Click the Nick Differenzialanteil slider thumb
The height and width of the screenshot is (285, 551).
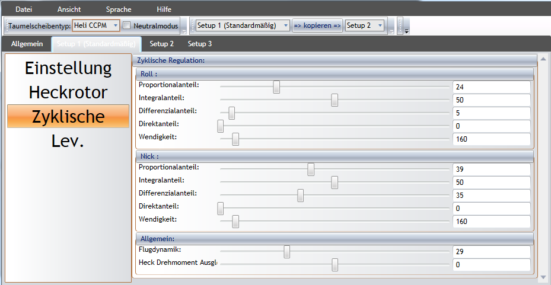tap(301, 196)
